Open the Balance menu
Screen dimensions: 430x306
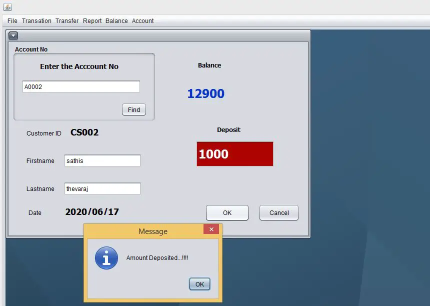(116, 21)
